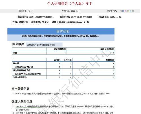141x114 pixels.
Task: Choose the yellow eye-protection color swatch
Action: pyautogui.click(x=128, y=11)
